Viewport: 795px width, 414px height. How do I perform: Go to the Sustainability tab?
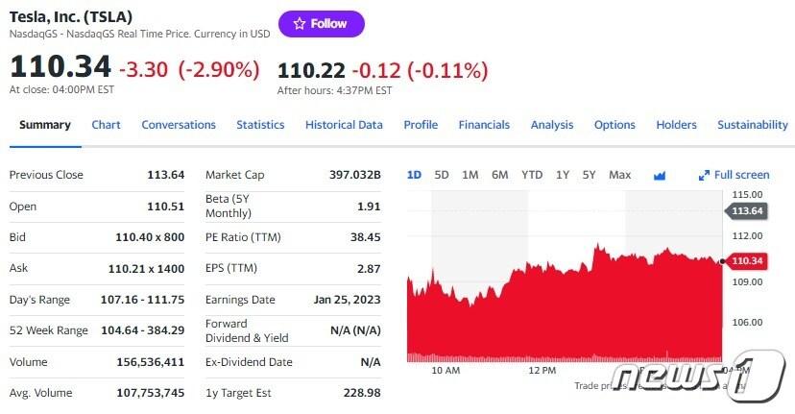point(753,125)
